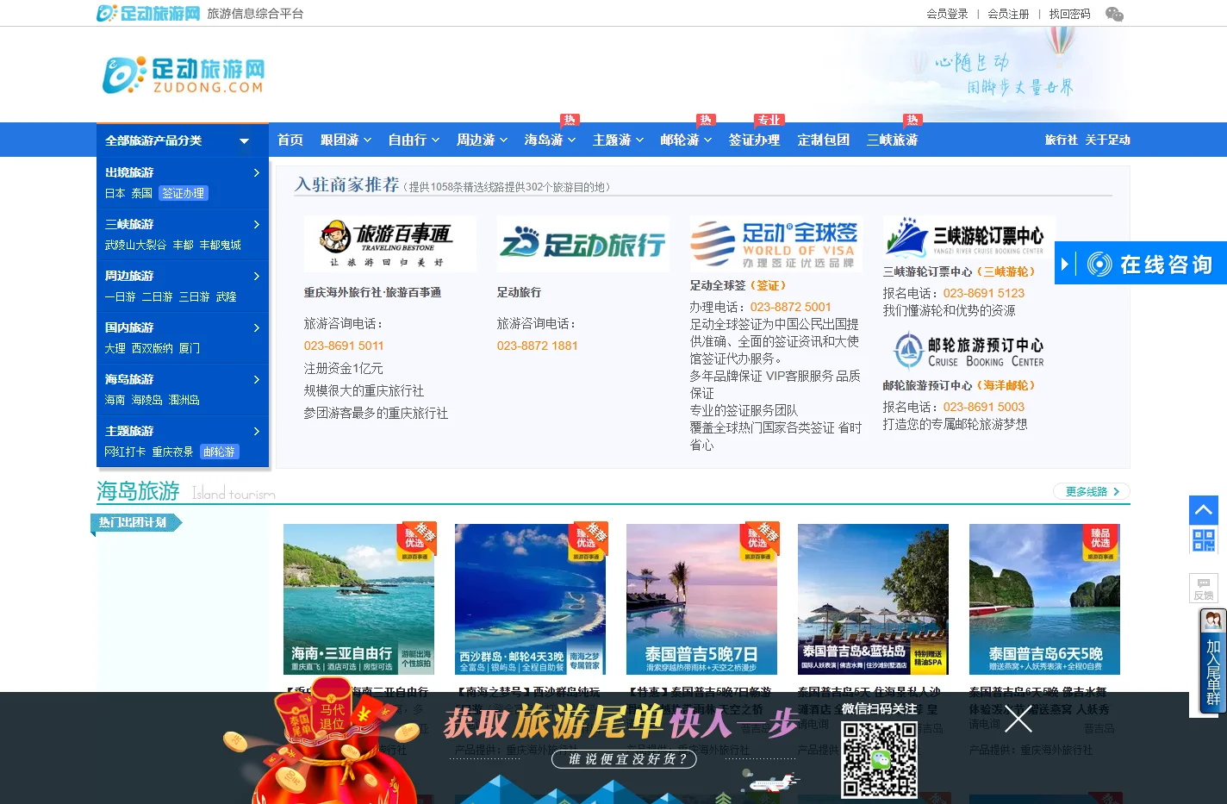Expand 海岛旅游 sidebar category arrow
Image resolution: width=1227 pixels, height=804 pixels.
click(256, 379)
